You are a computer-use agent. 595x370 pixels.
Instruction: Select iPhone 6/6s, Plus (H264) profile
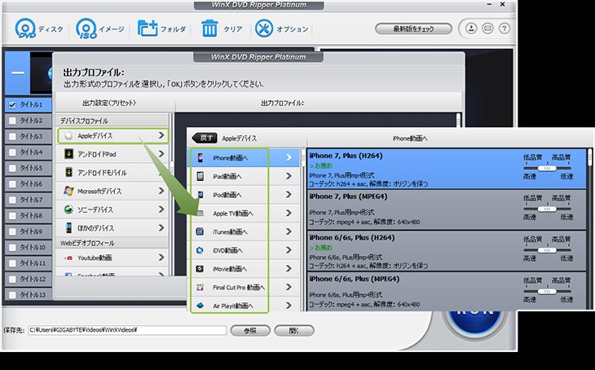tap(447, 250)
